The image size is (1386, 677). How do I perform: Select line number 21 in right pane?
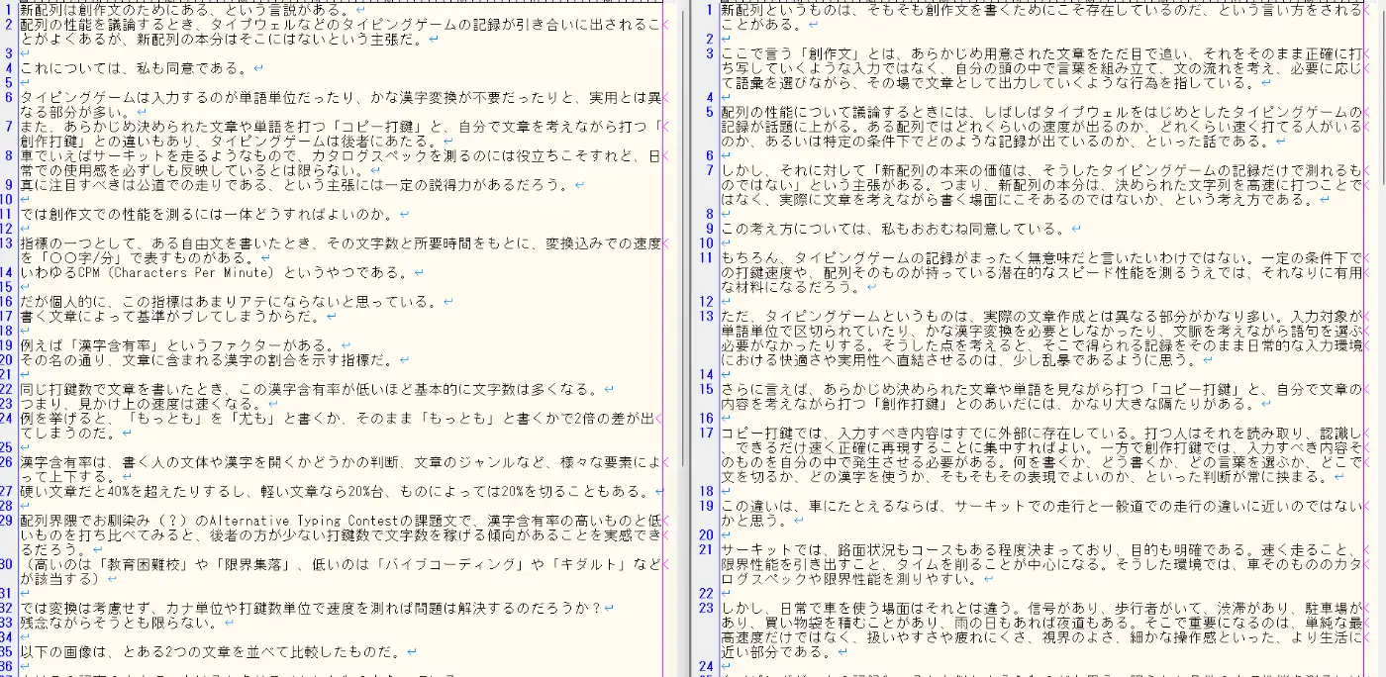click(x=707, y=549)
